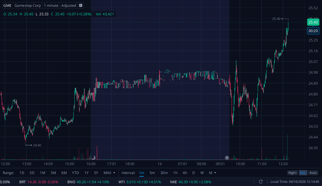This screenshot has height=186, width=322.
Task: Select the 5m interval
Action: coord(152,173)
